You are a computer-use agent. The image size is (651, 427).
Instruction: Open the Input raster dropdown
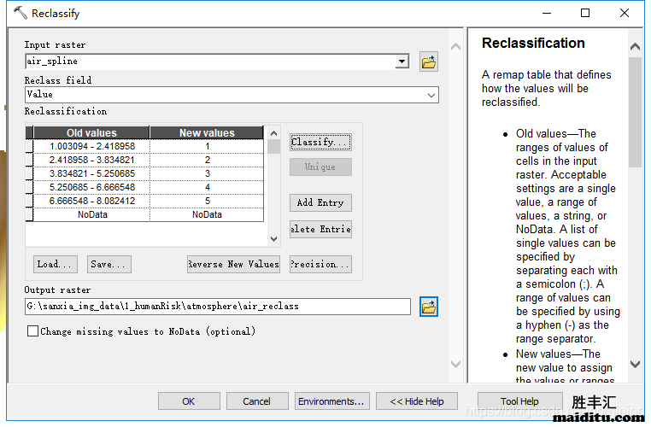tap(402, 61)
